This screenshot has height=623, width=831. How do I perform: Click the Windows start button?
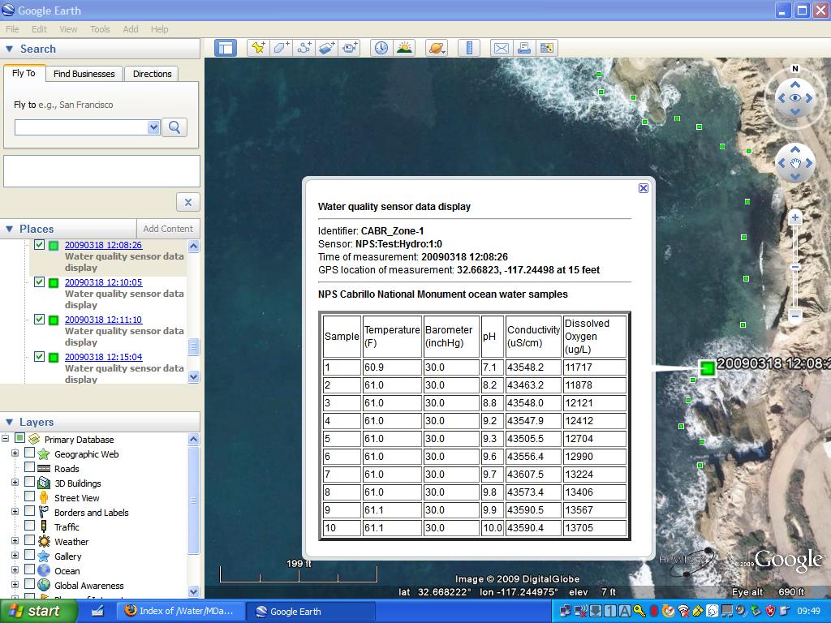point(38,612)
